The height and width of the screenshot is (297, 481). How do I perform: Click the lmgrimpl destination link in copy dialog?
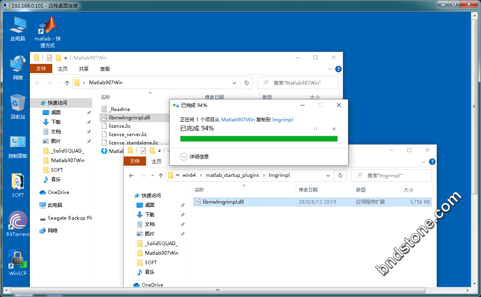(x=283, y=120)
